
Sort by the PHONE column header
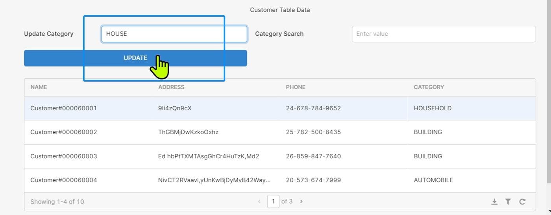[x=296, y=87]
